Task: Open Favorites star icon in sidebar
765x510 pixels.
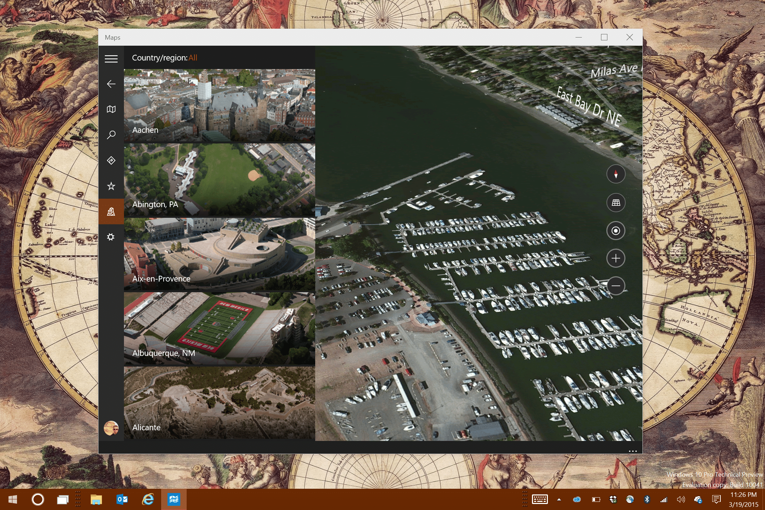Action: 111,186
